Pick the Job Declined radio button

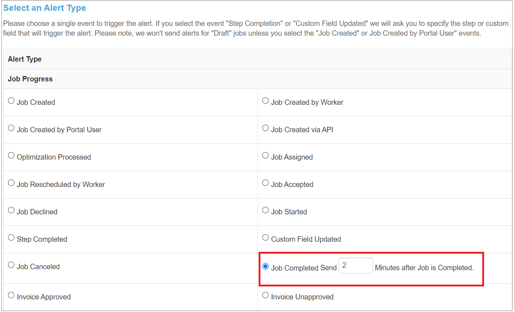click(11, 210)
